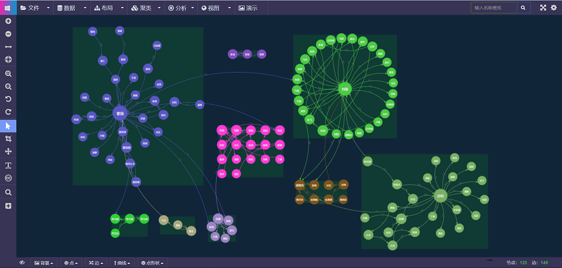Click the plus-square add icon in sidebar
562x268 pixels.
coord(8,206)
